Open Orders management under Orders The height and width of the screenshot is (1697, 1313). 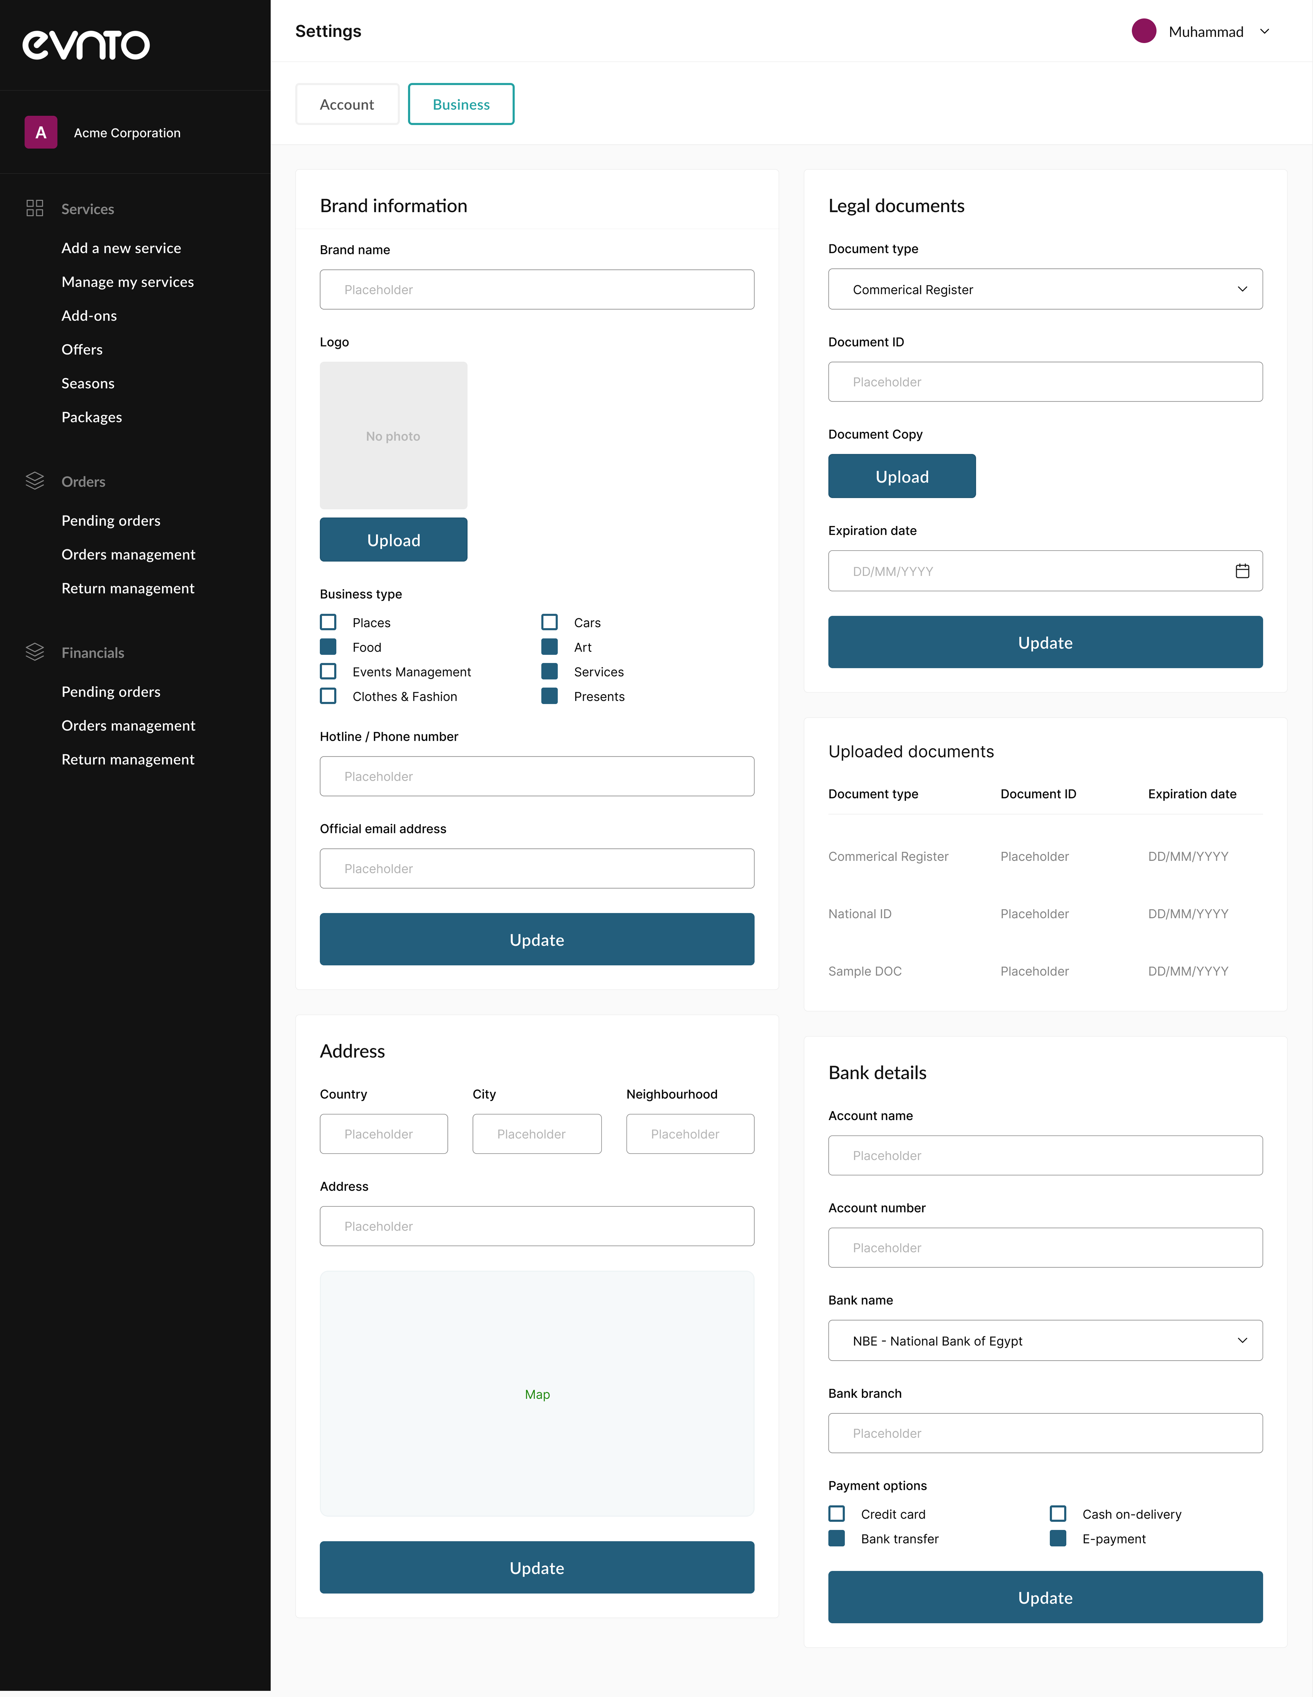point(128,554)
